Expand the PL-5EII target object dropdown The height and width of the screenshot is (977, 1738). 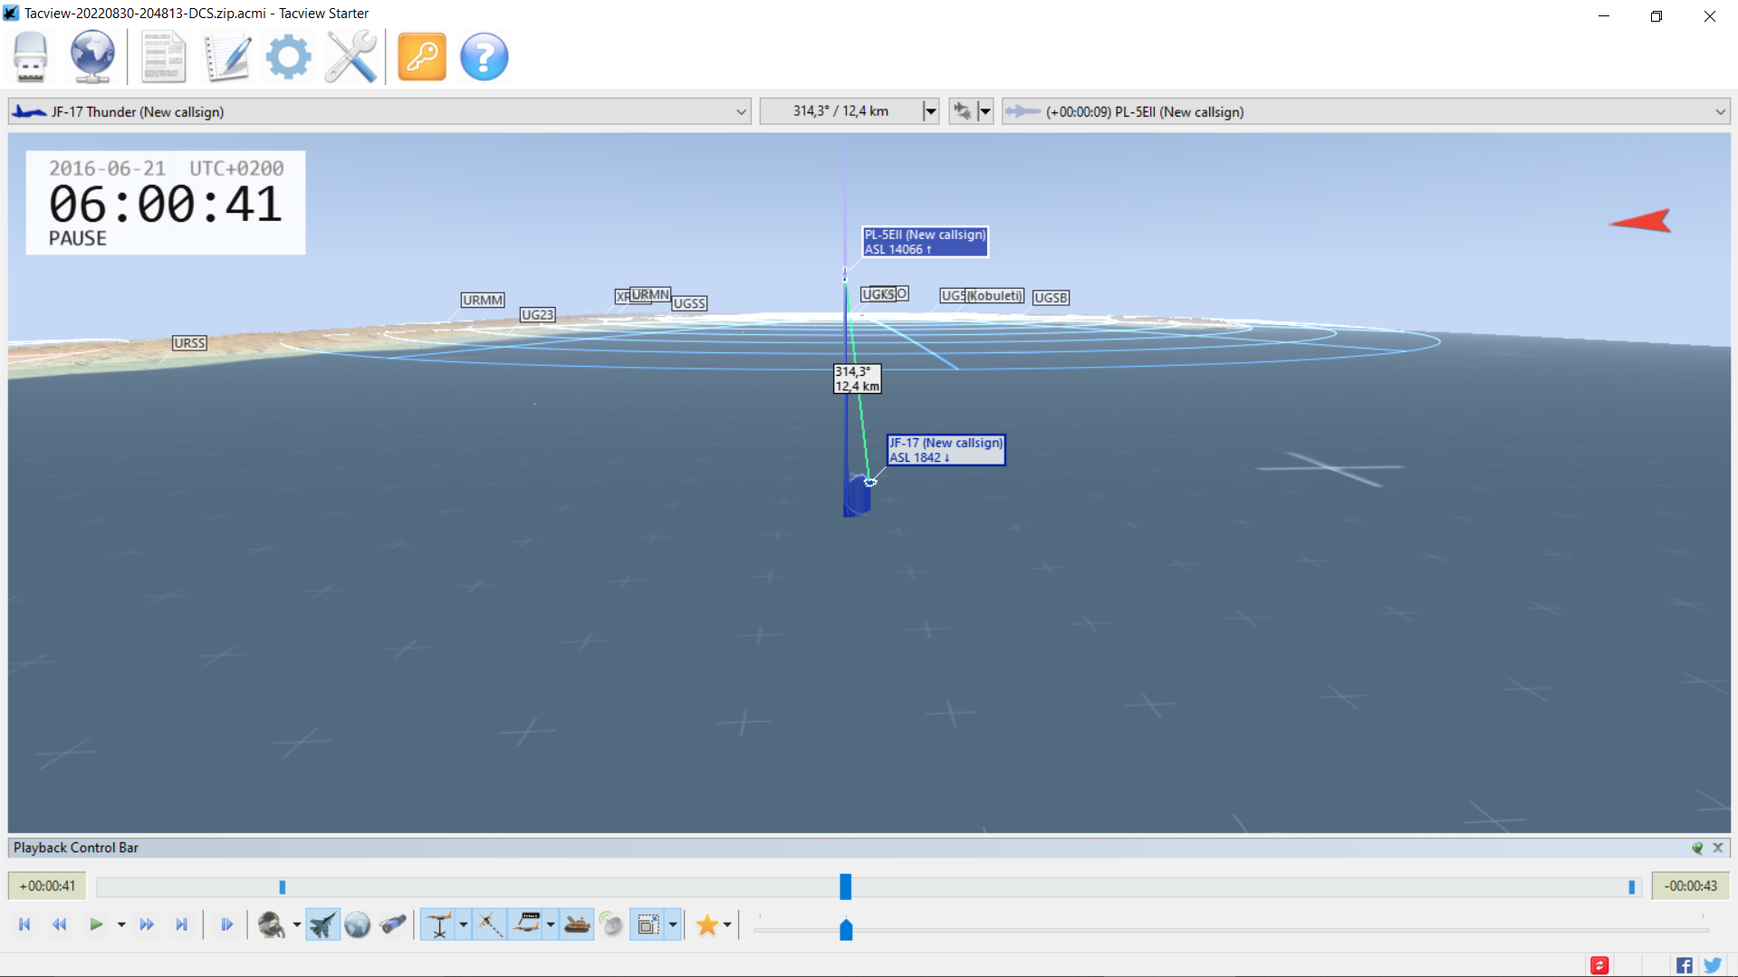1720,112
